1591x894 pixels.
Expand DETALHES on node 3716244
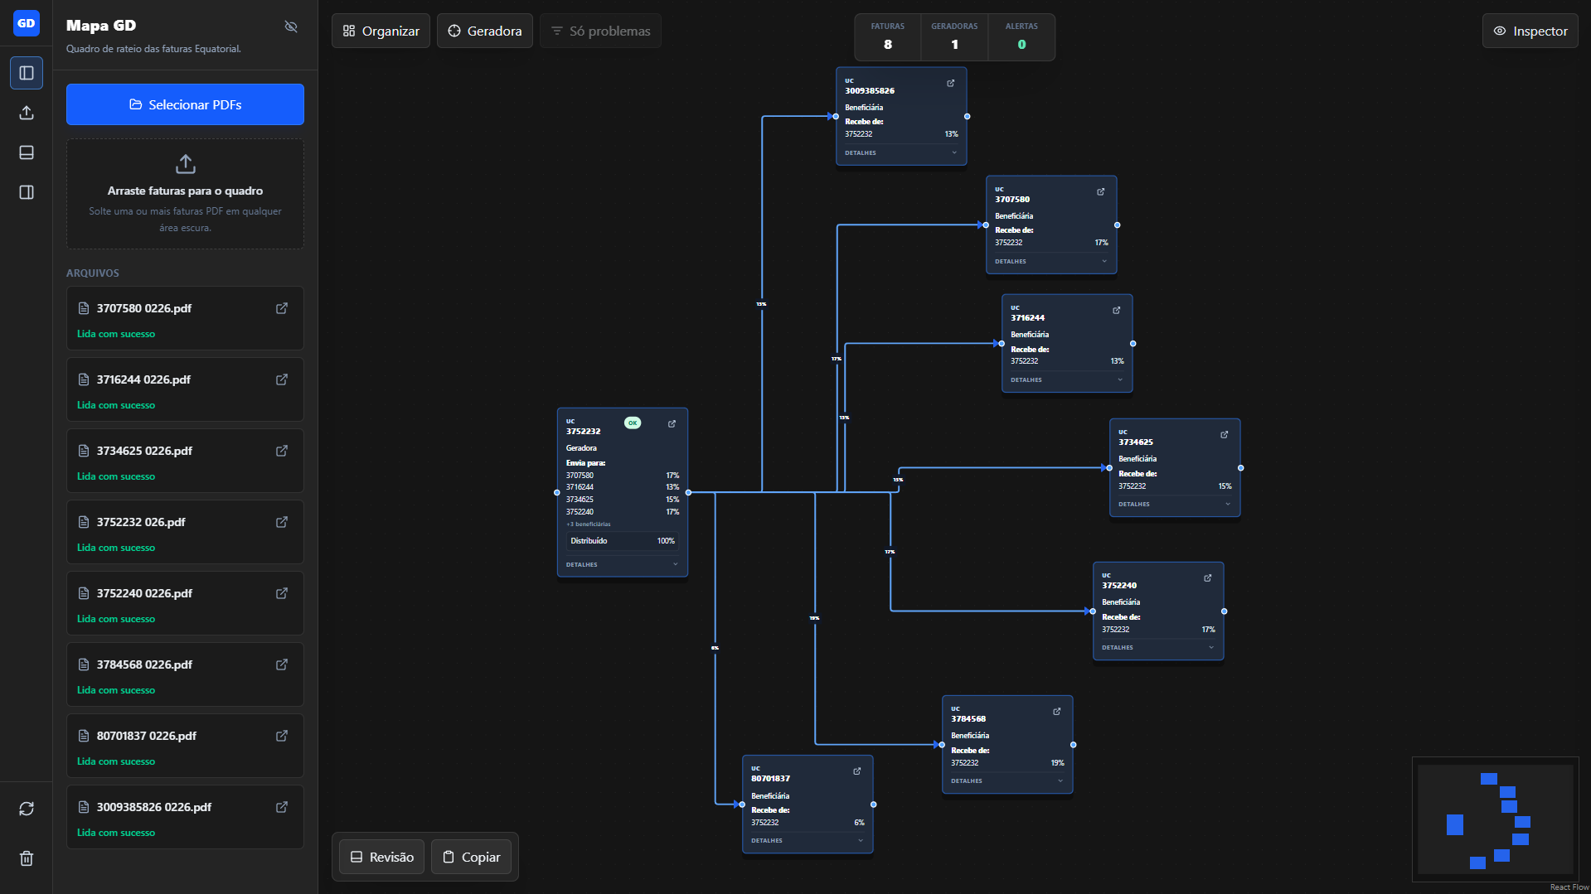point(1067,379)
